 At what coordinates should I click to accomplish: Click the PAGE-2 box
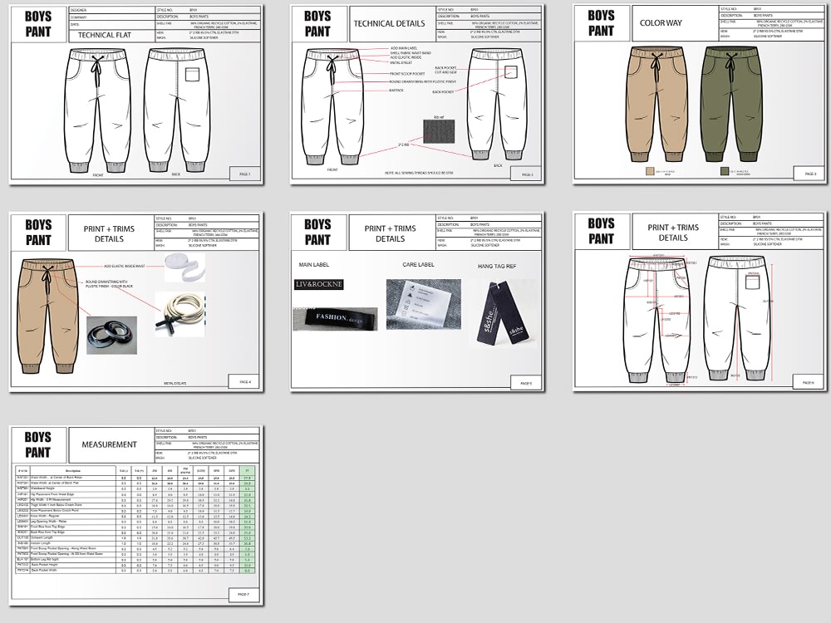pyautogui.click(x=527, y=174)
